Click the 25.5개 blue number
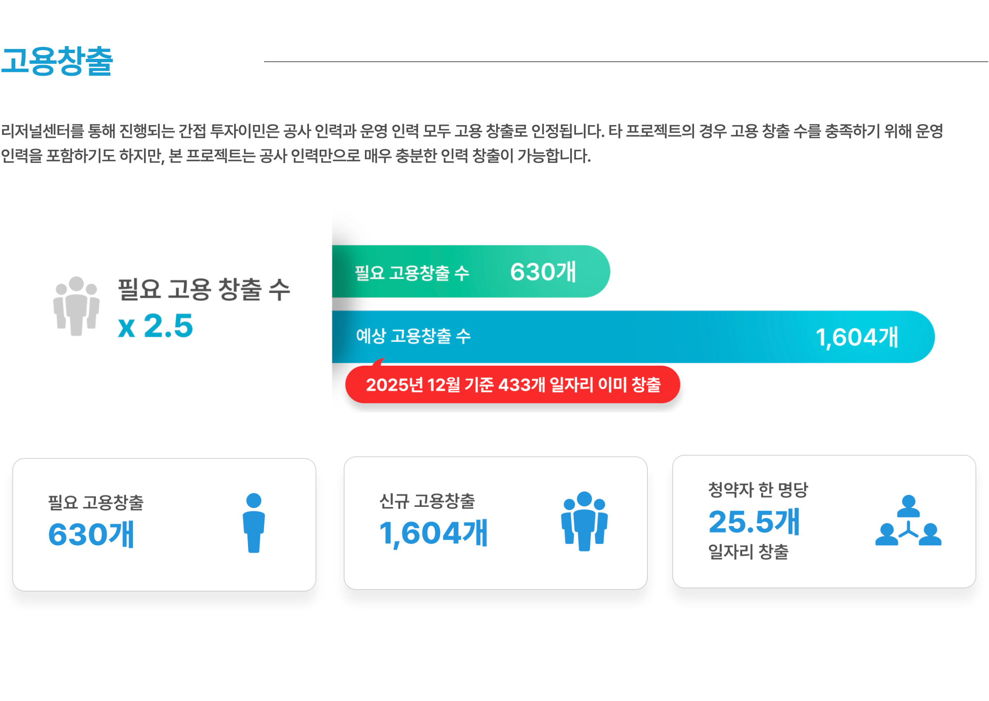The width and height of the screenshot is (989, 701). (x=754, y=522)
